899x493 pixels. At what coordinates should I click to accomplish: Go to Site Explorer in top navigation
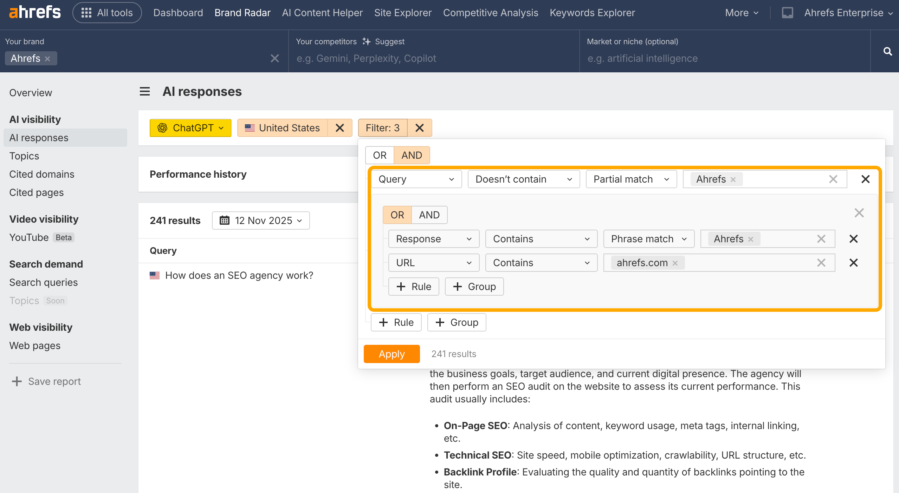[x=403, y=13]
